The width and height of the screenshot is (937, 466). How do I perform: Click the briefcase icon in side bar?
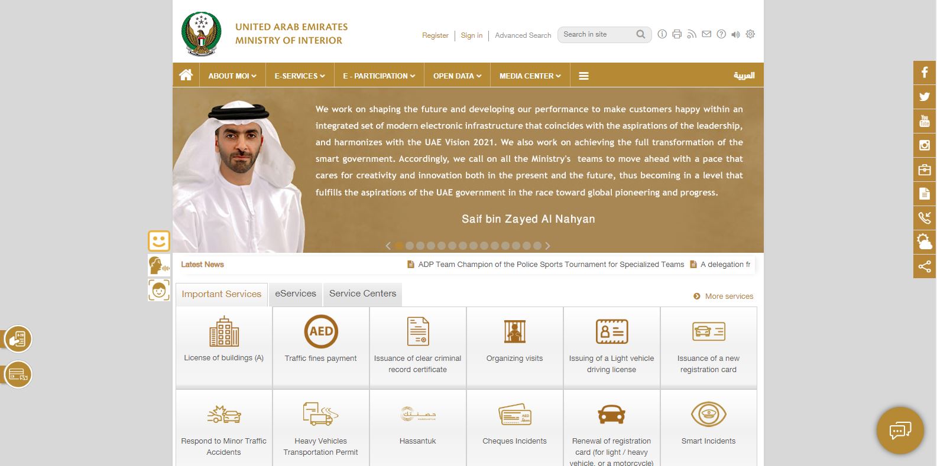(x=925, y=170)
